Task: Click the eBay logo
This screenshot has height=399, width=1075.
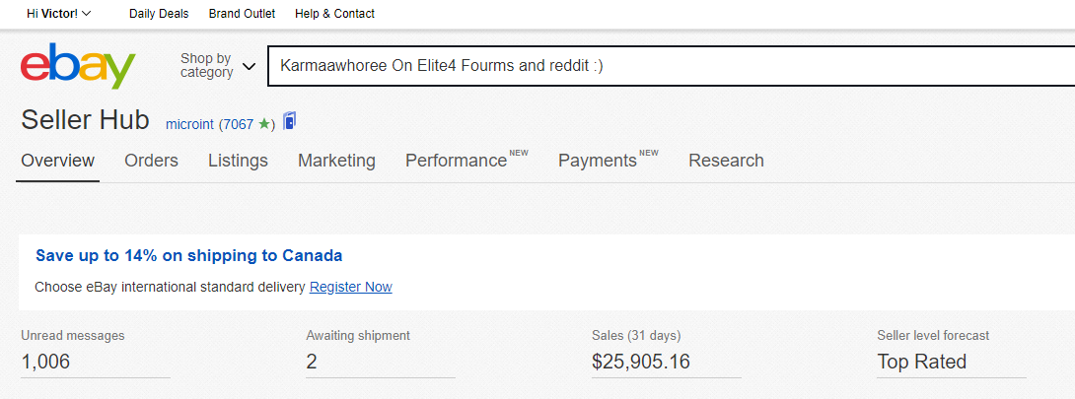Action: pyautogui.click(x=78, y=66)
